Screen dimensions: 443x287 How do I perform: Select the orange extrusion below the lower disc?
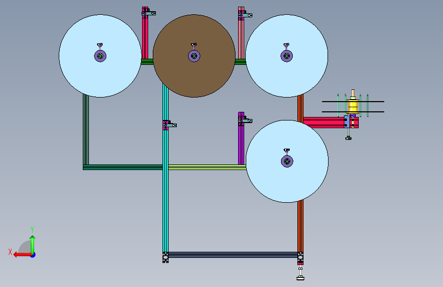[300, 226]
